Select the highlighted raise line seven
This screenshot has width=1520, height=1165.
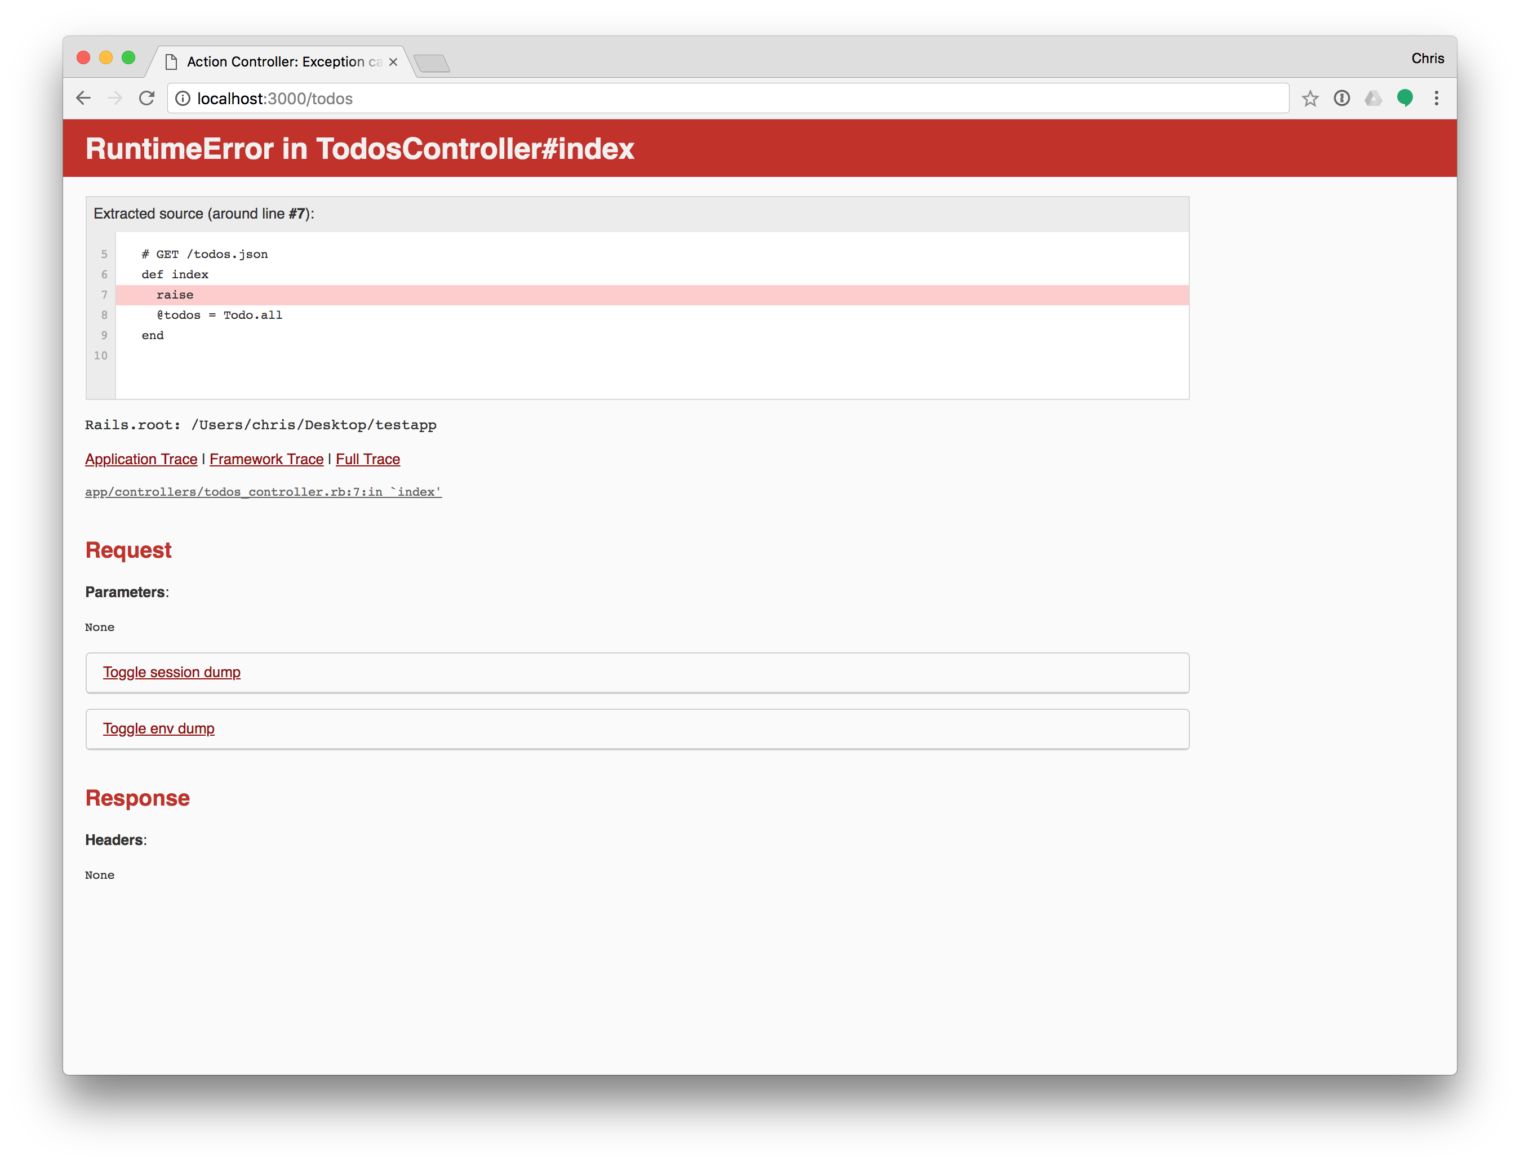[x=175, y=295]
